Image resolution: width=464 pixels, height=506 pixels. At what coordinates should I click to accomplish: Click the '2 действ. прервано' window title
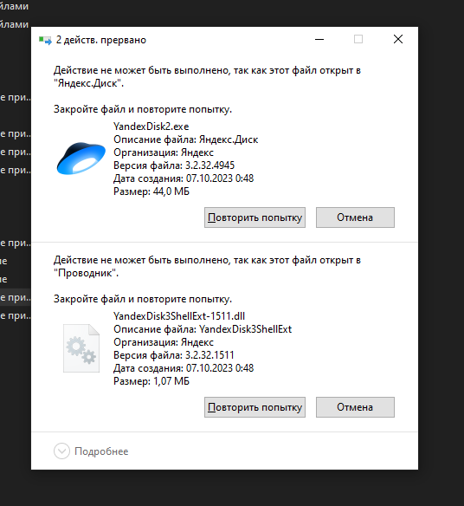click(101, 40)
